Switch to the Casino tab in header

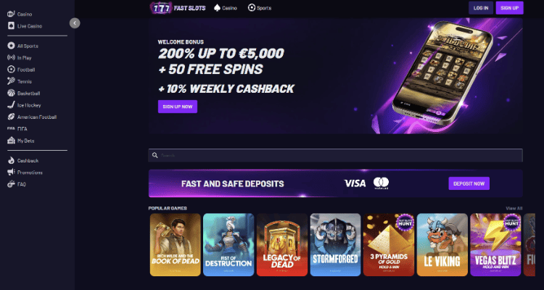tap(226, 8)
